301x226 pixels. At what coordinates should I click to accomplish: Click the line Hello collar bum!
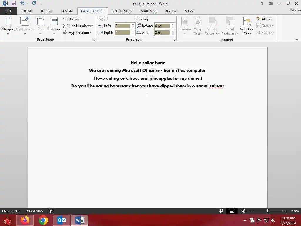point(148,63)
